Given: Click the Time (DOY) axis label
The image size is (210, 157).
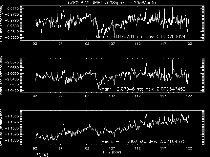Looking at the screenshot, I should click(112, 152).
